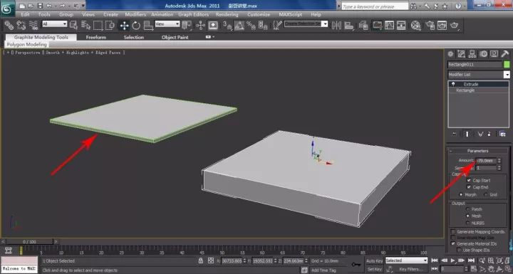This screenshot has height=274, width=513.
Task: Activate the Select and Rotate tool
Action: [x=136, y=26]
